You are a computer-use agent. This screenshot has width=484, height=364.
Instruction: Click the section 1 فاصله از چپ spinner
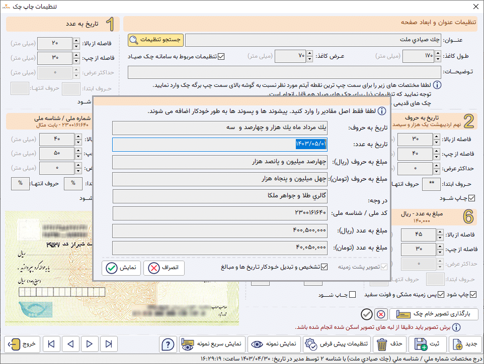(x=76, y=58)
